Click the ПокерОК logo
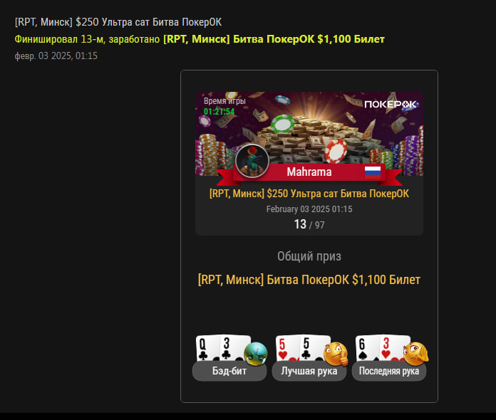Screen dimensions: 496x420 [x=391, y=105]
